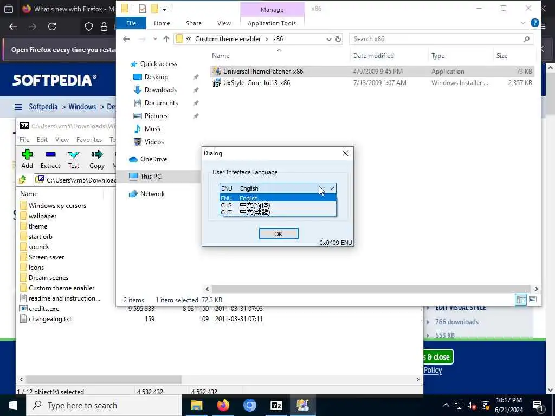The width and height of the screenshot is (555, 416).
Task: Open recent locations dropdown in Explorer
Action: [155, 39]
